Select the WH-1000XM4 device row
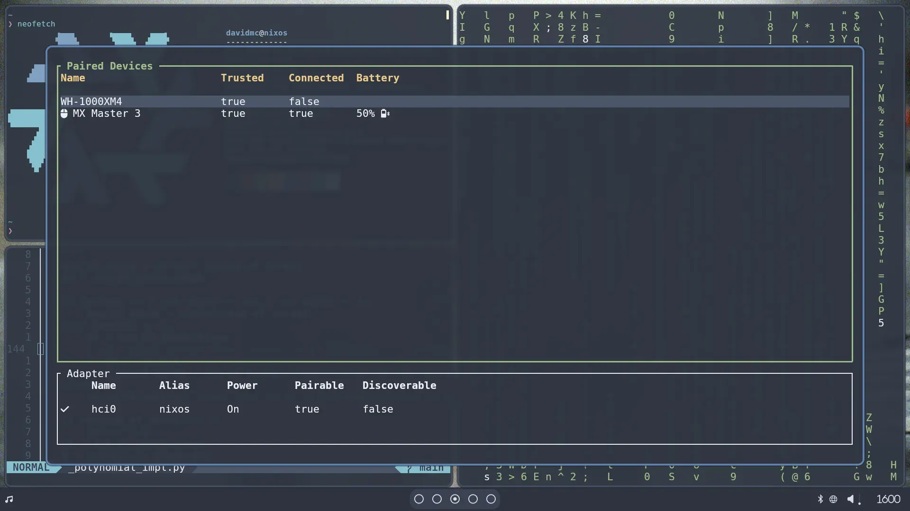 tap(91, 102)
